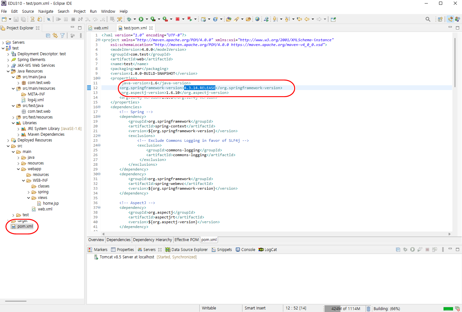
Task: Click Start the server play icon in Servers view
Action: 413,250
